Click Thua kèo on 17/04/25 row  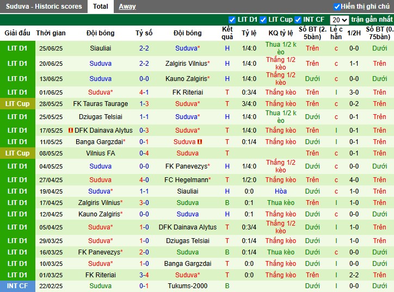(x=281, y=203)
